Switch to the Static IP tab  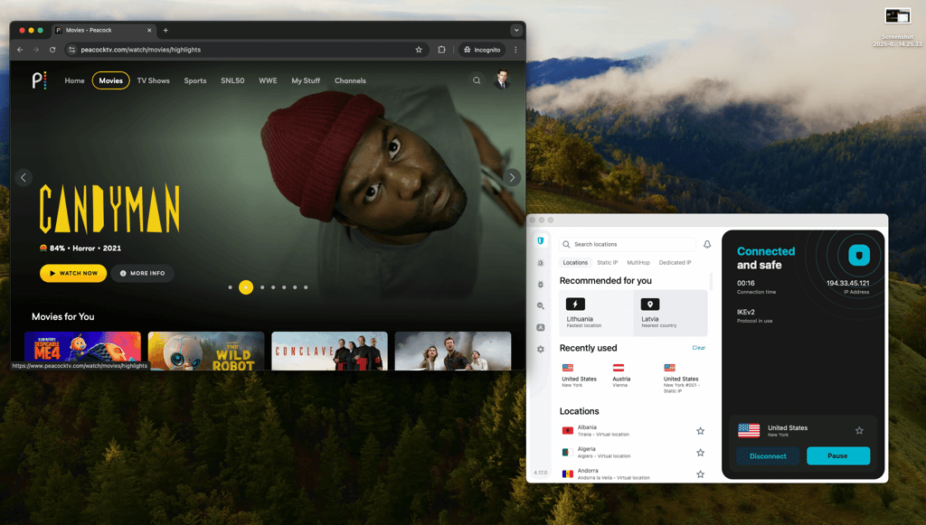pyautogui.click(x=607, y=262)
